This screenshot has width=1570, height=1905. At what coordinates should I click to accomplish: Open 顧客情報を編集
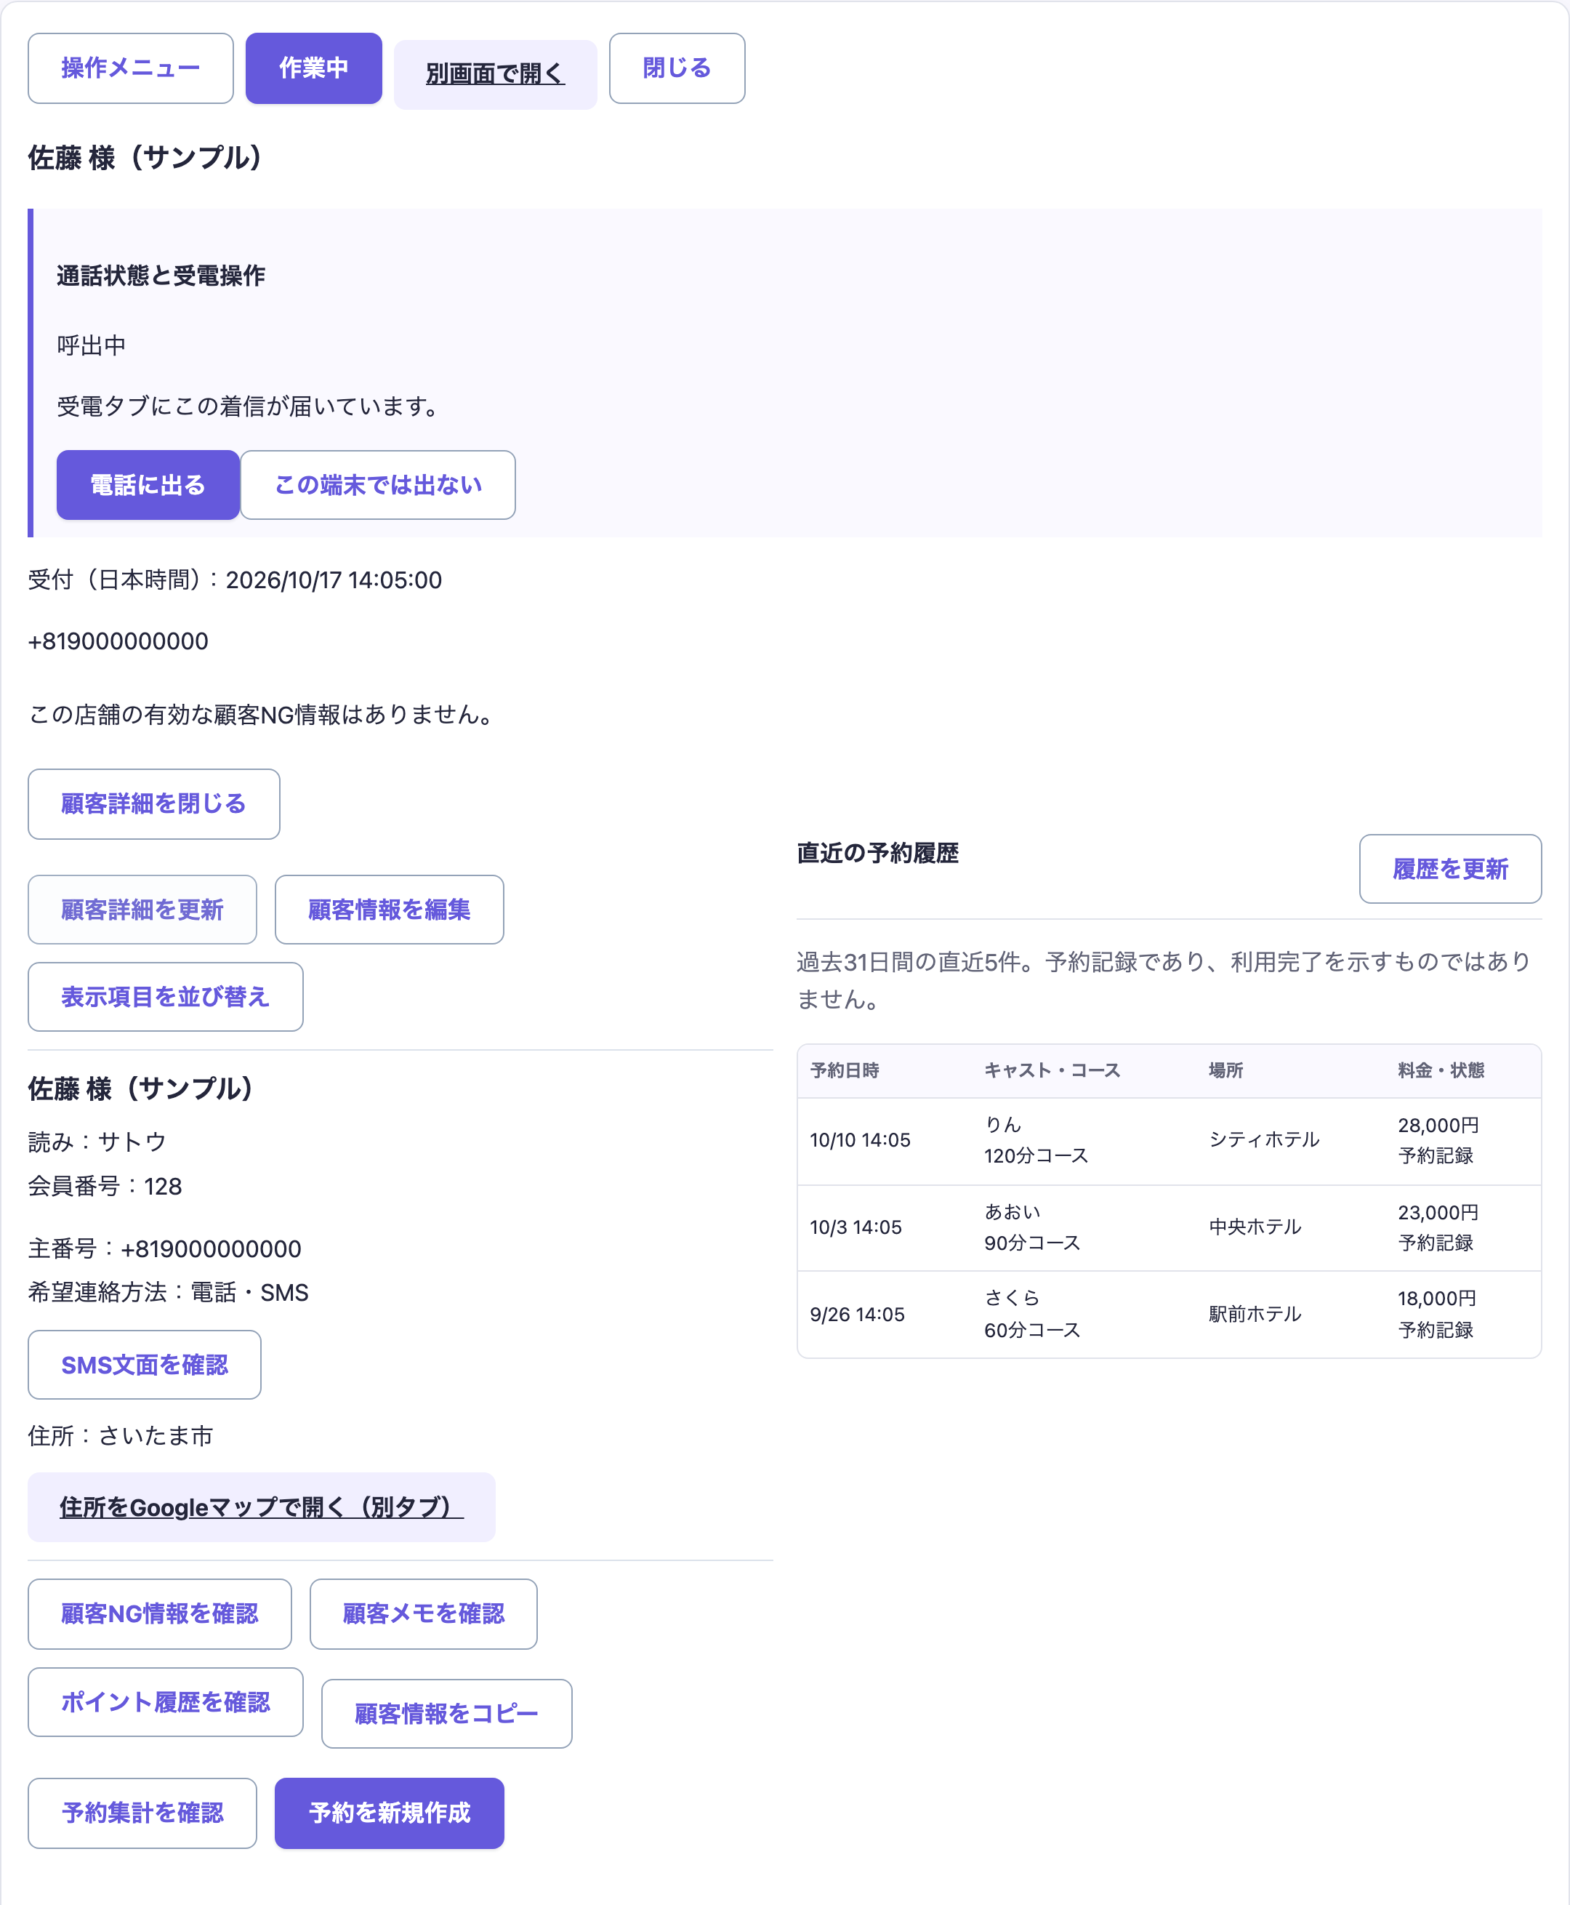point(389,910)
